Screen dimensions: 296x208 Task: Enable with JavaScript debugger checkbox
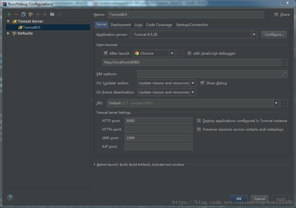point(189,53)
